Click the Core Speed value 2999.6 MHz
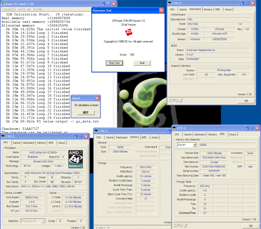This screenshot has height=229, width=261. tap(32, 197)
